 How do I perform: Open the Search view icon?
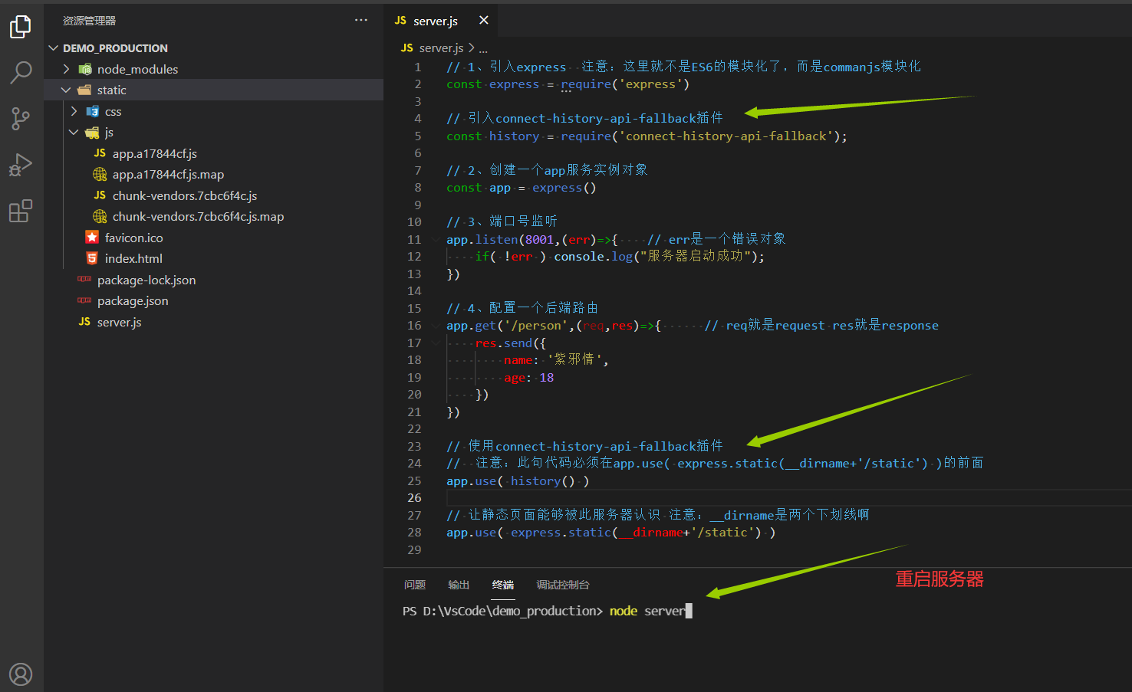[x=21, y=73]
